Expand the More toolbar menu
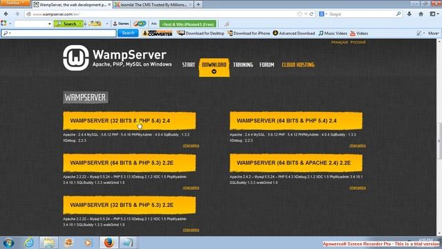Screen dimensions: 442x249 coord(434,33)
